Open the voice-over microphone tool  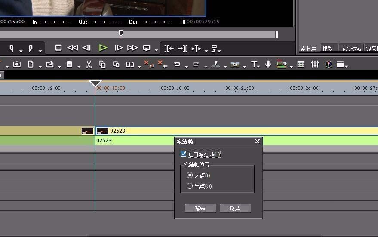[x=268, y=64]
